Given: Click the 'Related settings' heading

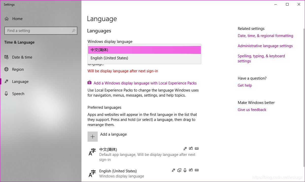Looking at the screenshot, I should pos(251,29).
